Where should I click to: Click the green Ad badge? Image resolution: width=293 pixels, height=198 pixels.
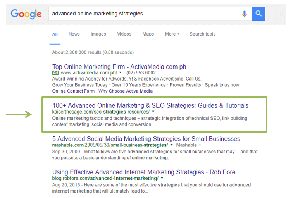(x=55, y=73)
